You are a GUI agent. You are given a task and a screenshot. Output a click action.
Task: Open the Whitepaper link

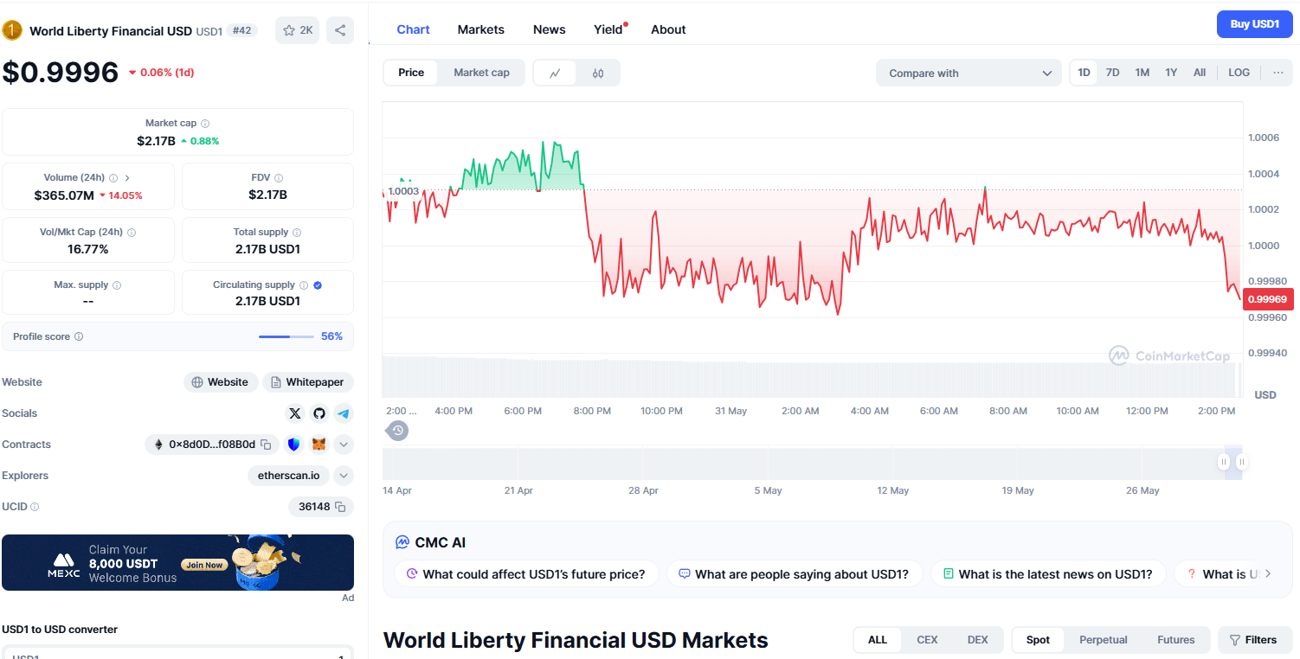click(308, 381)
